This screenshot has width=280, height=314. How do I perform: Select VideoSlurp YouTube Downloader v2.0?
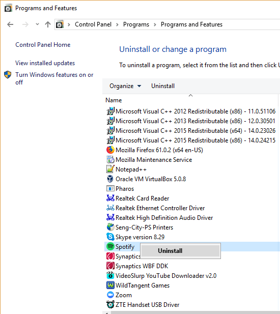click(x=166, y=276)
